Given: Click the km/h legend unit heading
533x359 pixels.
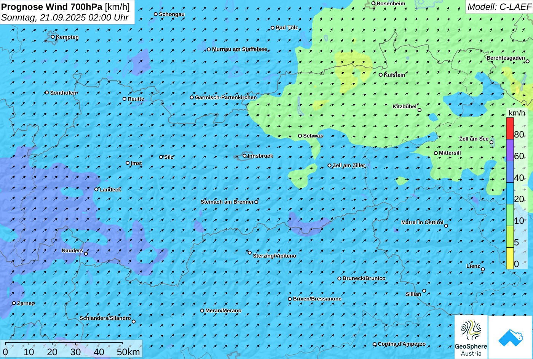Looking at the screenshot, I should click(x=517, y=113).
